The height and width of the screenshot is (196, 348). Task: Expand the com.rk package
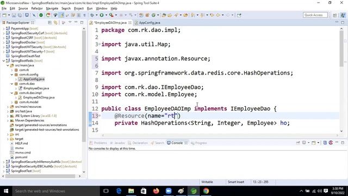(12, 70)
